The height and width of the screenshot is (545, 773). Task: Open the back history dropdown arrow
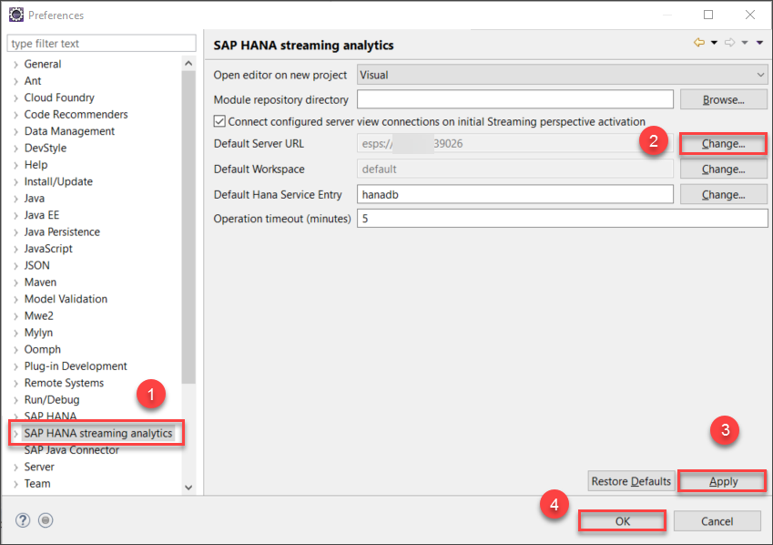pyautogui.click(x=714, y=43)
